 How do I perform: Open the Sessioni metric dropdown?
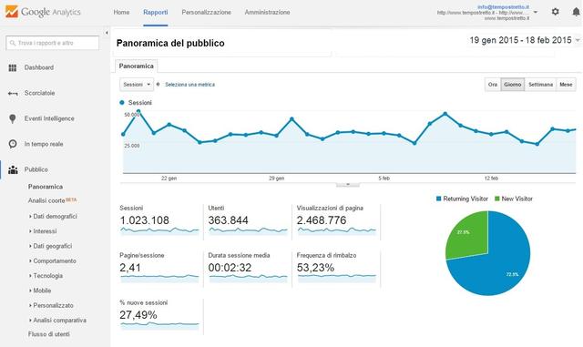137,85
